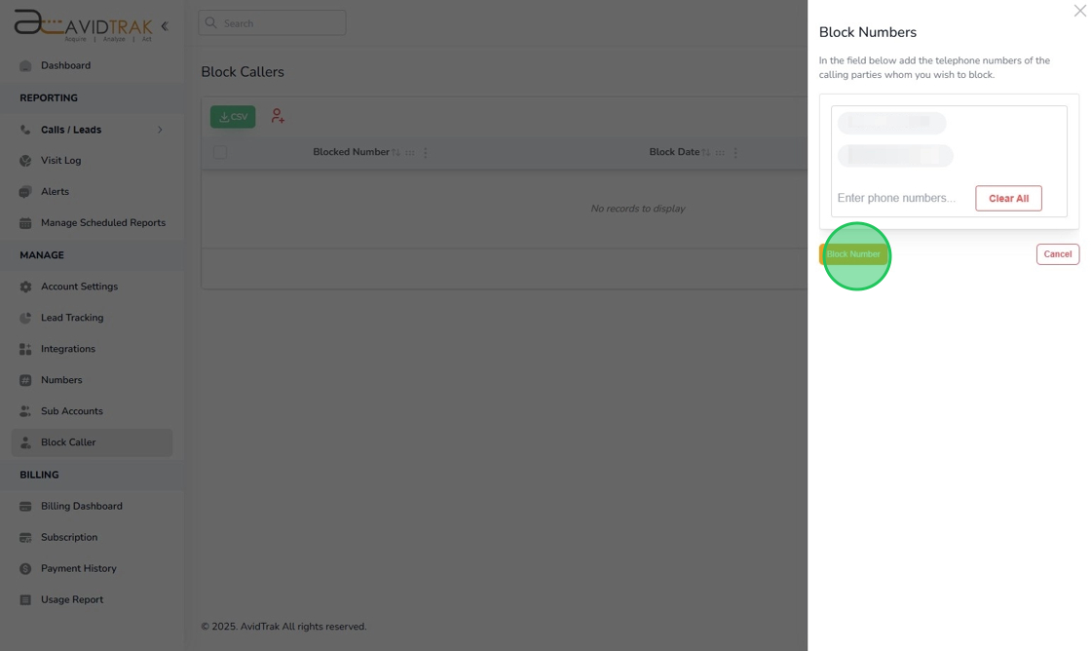The width and height of the screenshot is (1091, 651).
Task: Click the Payment History dollar icon
Action: [x=25, y=568]
